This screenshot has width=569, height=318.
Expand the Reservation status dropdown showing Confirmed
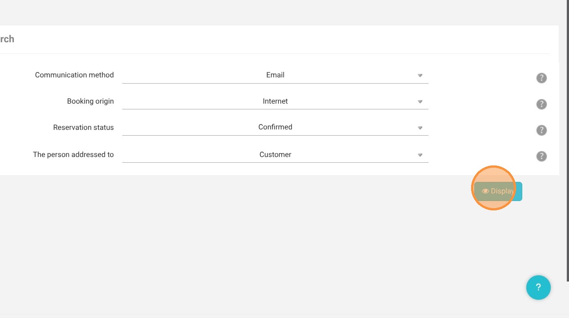tap(275, 127)
